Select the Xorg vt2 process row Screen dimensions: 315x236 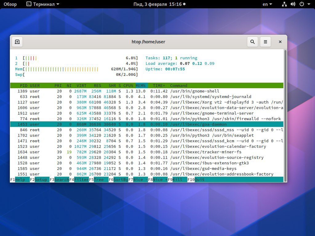tap(147, 102)
